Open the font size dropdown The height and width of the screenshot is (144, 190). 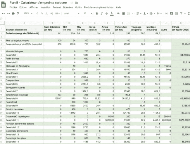point(87,13)
